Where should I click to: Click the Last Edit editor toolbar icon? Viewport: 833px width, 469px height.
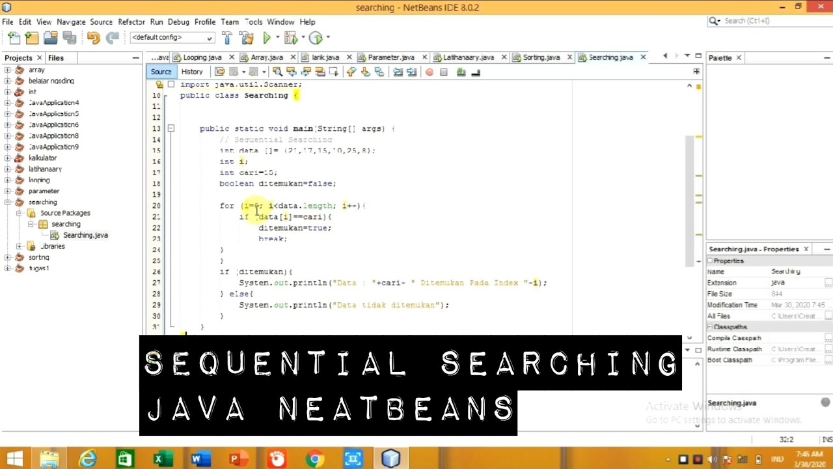[x=219, y=72]
